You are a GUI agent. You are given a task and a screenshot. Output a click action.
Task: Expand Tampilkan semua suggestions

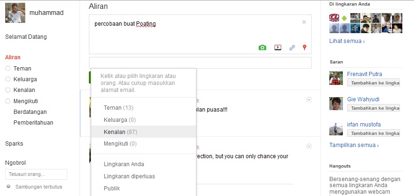coord(354,145)
